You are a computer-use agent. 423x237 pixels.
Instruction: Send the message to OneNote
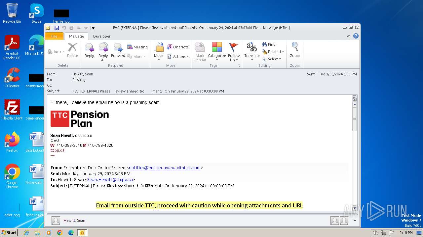[178, 47]
